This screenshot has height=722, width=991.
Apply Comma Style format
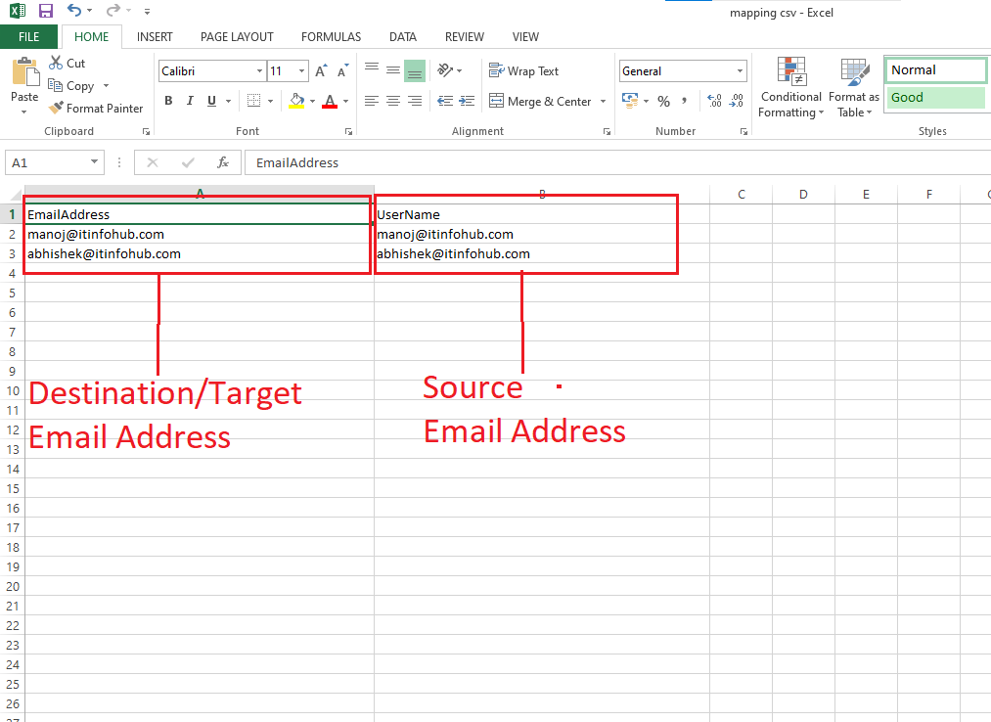685,101
